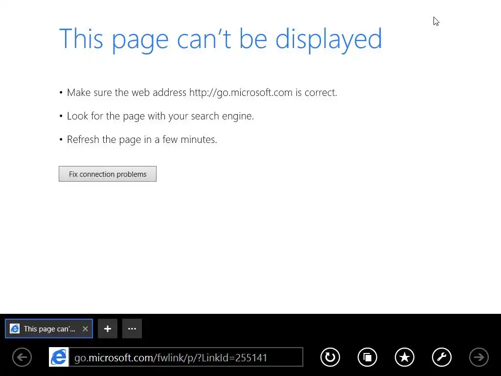Open a new tab with plus button

tap(108, 329)
